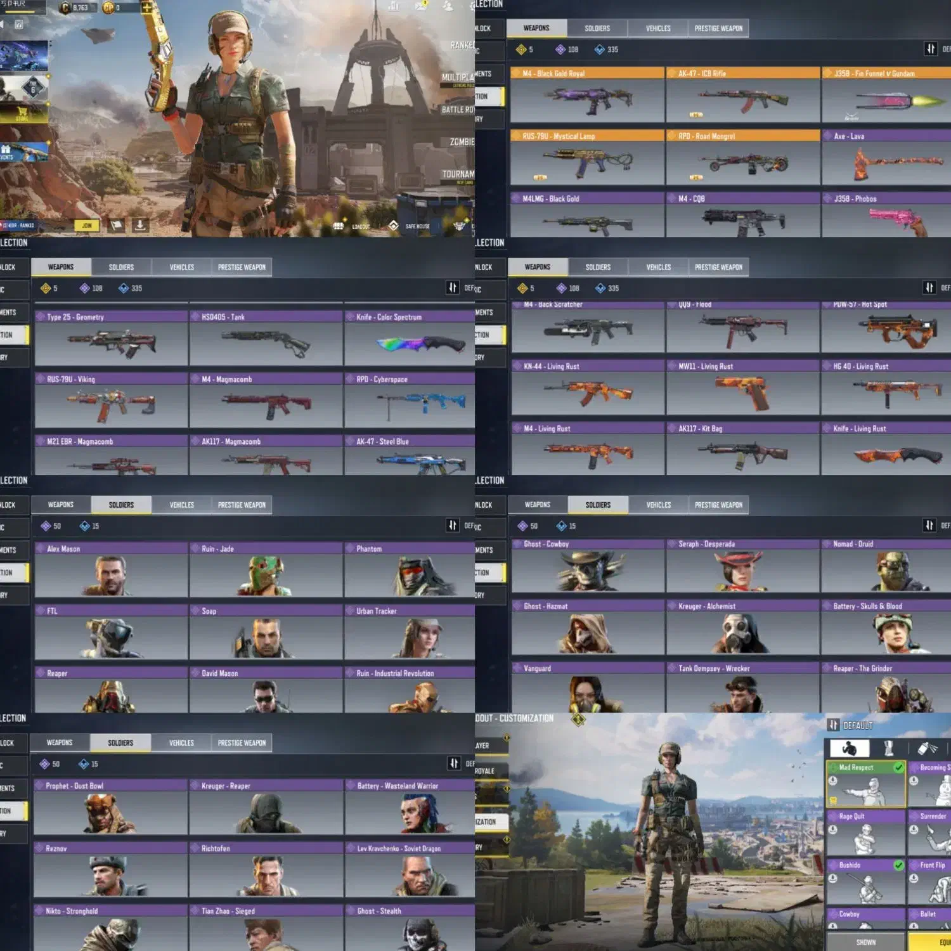The height and width of the screenshot is (951, 951).
Task: Open the leaderboard chart icon in lobby
Action: click(393, 6)
